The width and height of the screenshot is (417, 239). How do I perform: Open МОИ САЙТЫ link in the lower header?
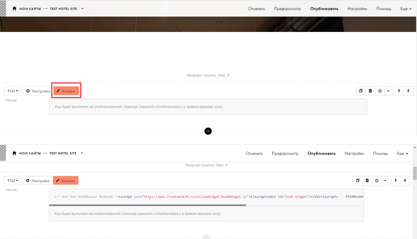(30, 153)
